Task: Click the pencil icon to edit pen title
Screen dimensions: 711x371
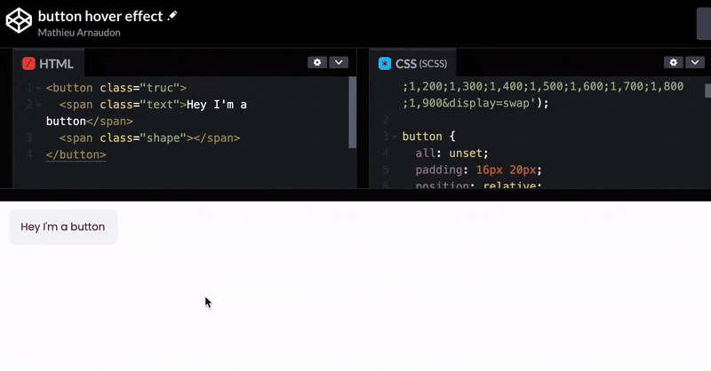Action: pyautogui.click(x=172, y=16)
